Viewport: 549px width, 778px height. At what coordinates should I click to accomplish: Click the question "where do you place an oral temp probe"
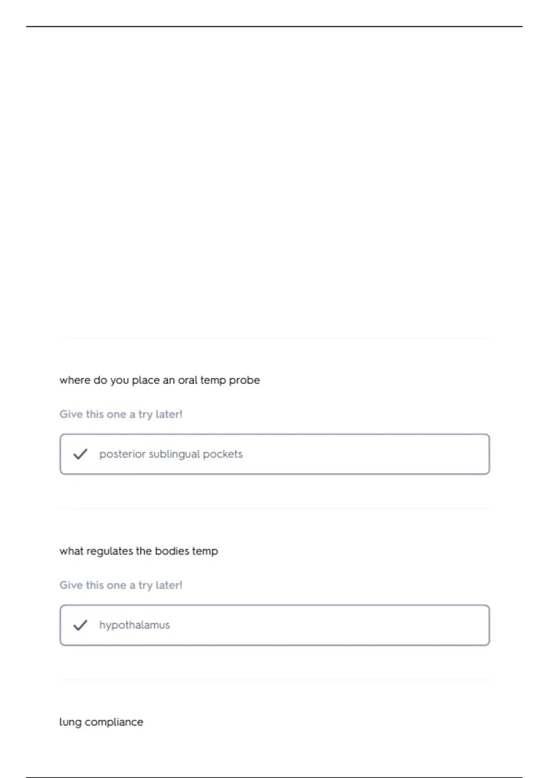click(x=160, y=380)
